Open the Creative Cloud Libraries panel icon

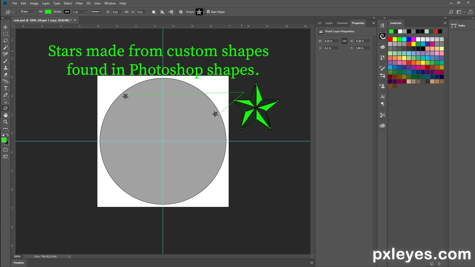point(382,126)
